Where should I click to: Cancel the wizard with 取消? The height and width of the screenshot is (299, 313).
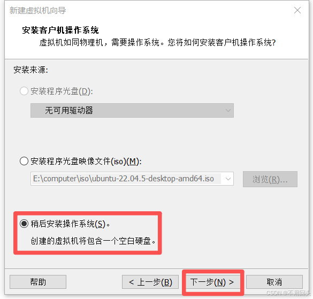click(x=274, y=282)
